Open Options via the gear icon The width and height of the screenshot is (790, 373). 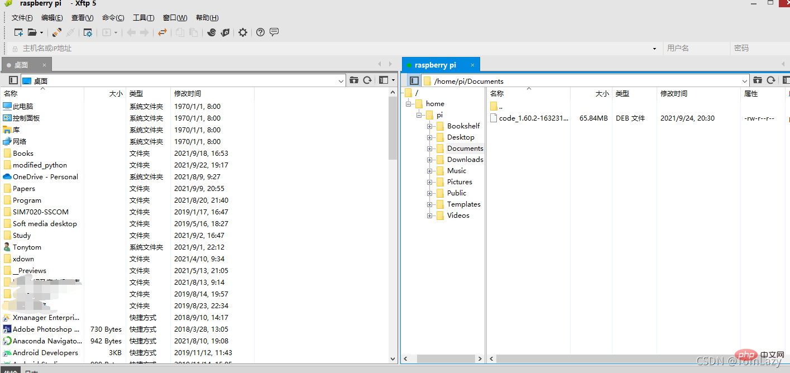click(242, 32)
